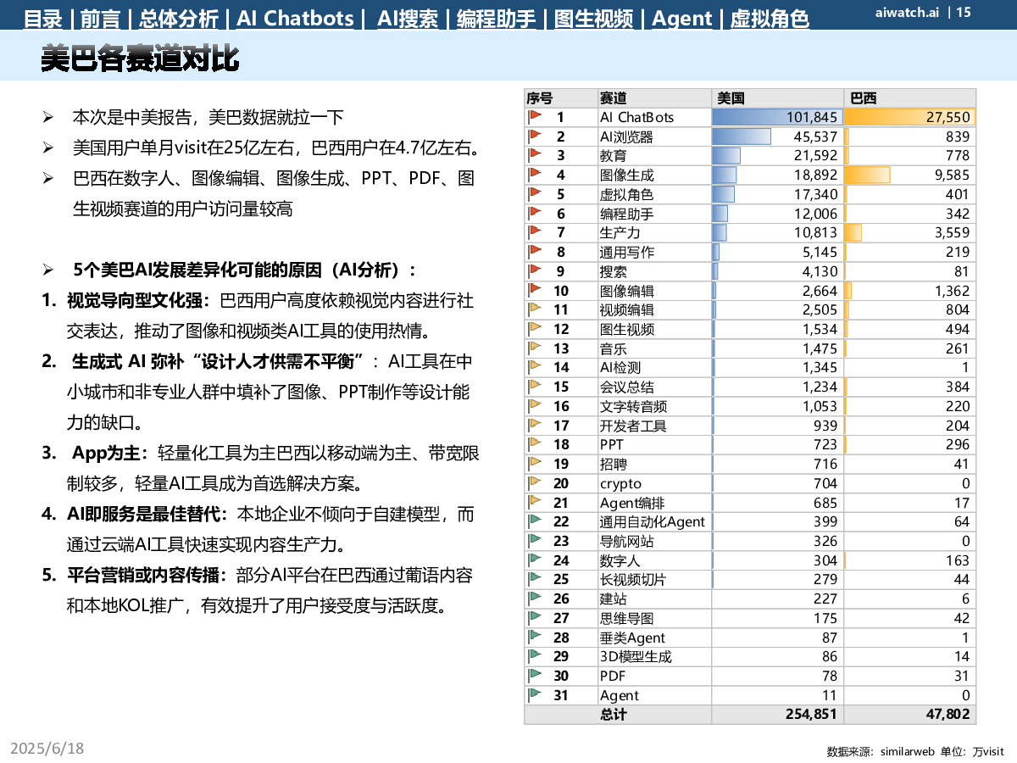The width and height of the screenshot is (1017, 763).
Task: Click the red flag in row 9 搜索
Action: click(x=535, y=270)
